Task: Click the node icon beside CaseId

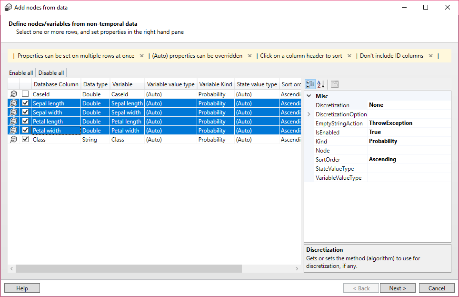Action: (x=13, y=94)
